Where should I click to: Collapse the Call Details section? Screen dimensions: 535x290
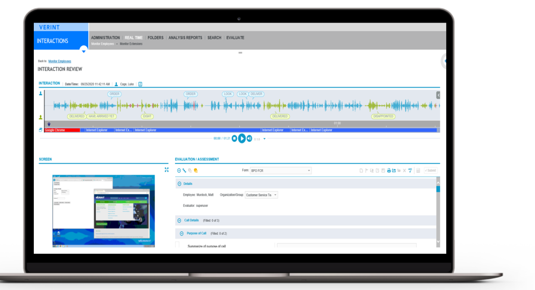(179, 220)
